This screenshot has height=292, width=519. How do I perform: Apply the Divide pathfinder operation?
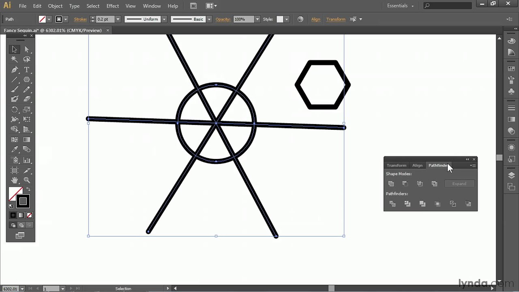coord(392,204)
